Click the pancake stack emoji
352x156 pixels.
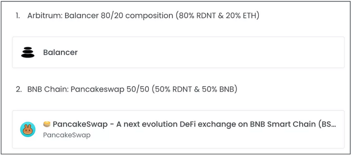[47, 124]
